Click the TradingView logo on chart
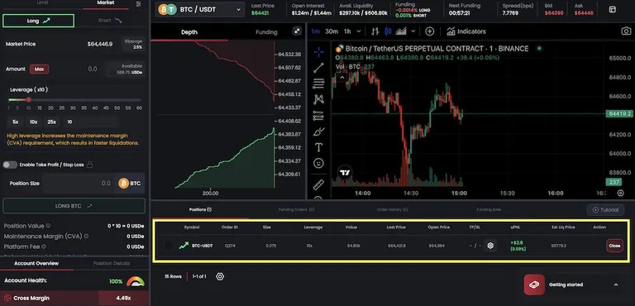 tap(345, 173)
